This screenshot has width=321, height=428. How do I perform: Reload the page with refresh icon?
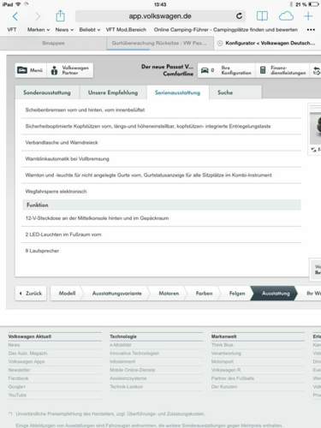(x=239, y=16)
